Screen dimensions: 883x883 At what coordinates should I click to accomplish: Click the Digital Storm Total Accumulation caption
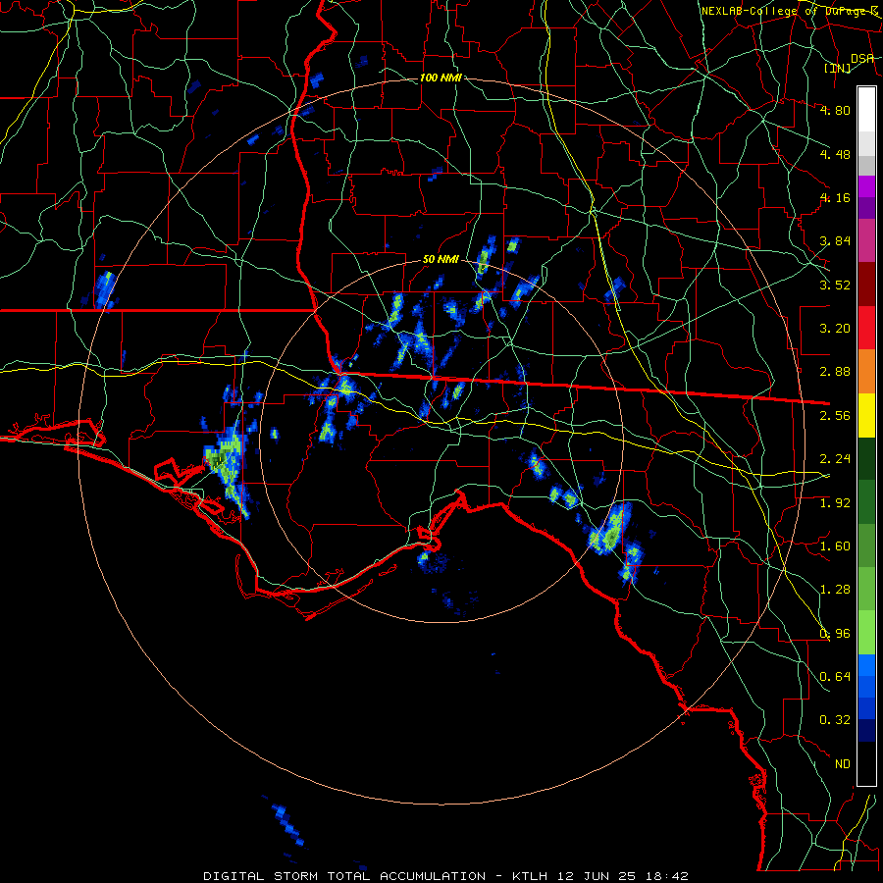click(x=445, y=876)
